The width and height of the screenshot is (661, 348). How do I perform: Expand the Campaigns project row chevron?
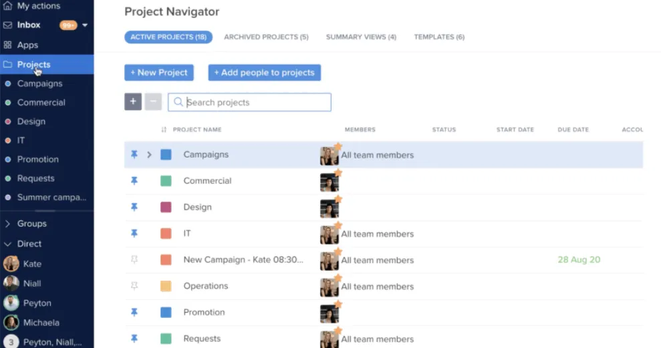coord(149,154)
